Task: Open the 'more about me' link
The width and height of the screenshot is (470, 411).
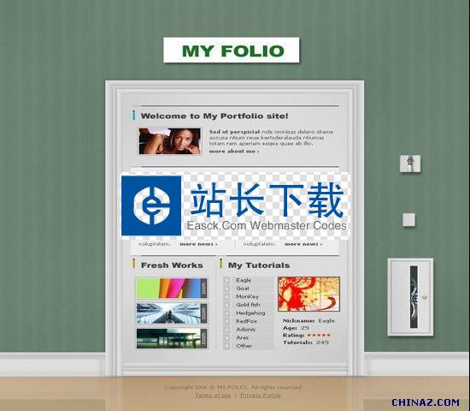Action: tap(234, 152)
